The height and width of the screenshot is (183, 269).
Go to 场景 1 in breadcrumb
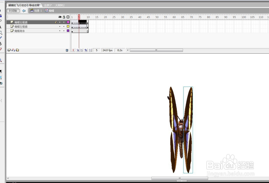pos(38,11)
